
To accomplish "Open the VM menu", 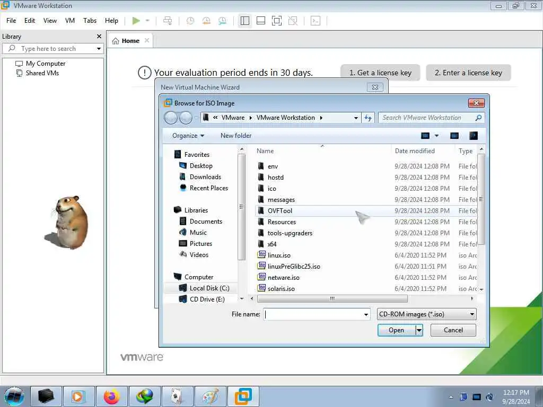I will (x=70, y=21).
